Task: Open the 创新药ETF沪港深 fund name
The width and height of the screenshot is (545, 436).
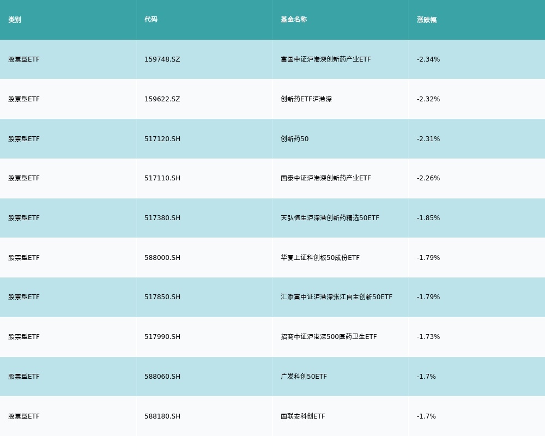Action: tap(306, 99)
